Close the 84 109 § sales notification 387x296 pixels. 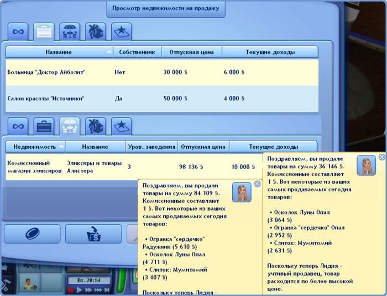257,184
